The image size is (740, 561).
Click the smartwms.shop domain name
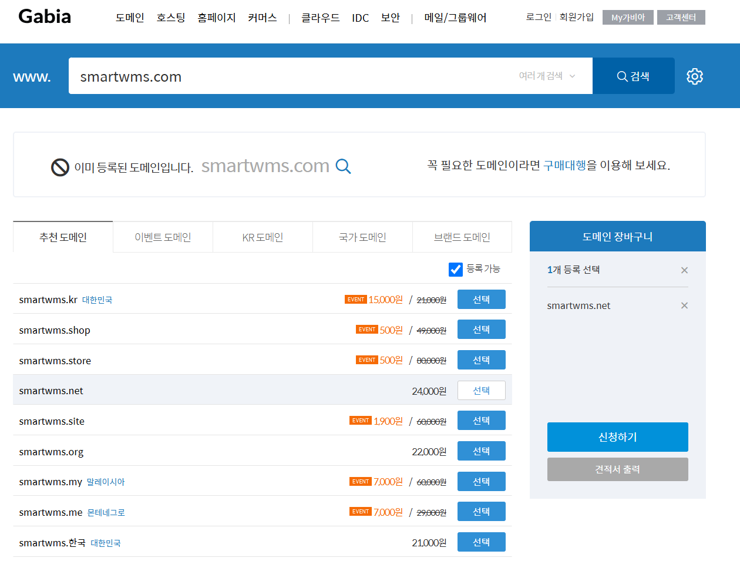55,330
